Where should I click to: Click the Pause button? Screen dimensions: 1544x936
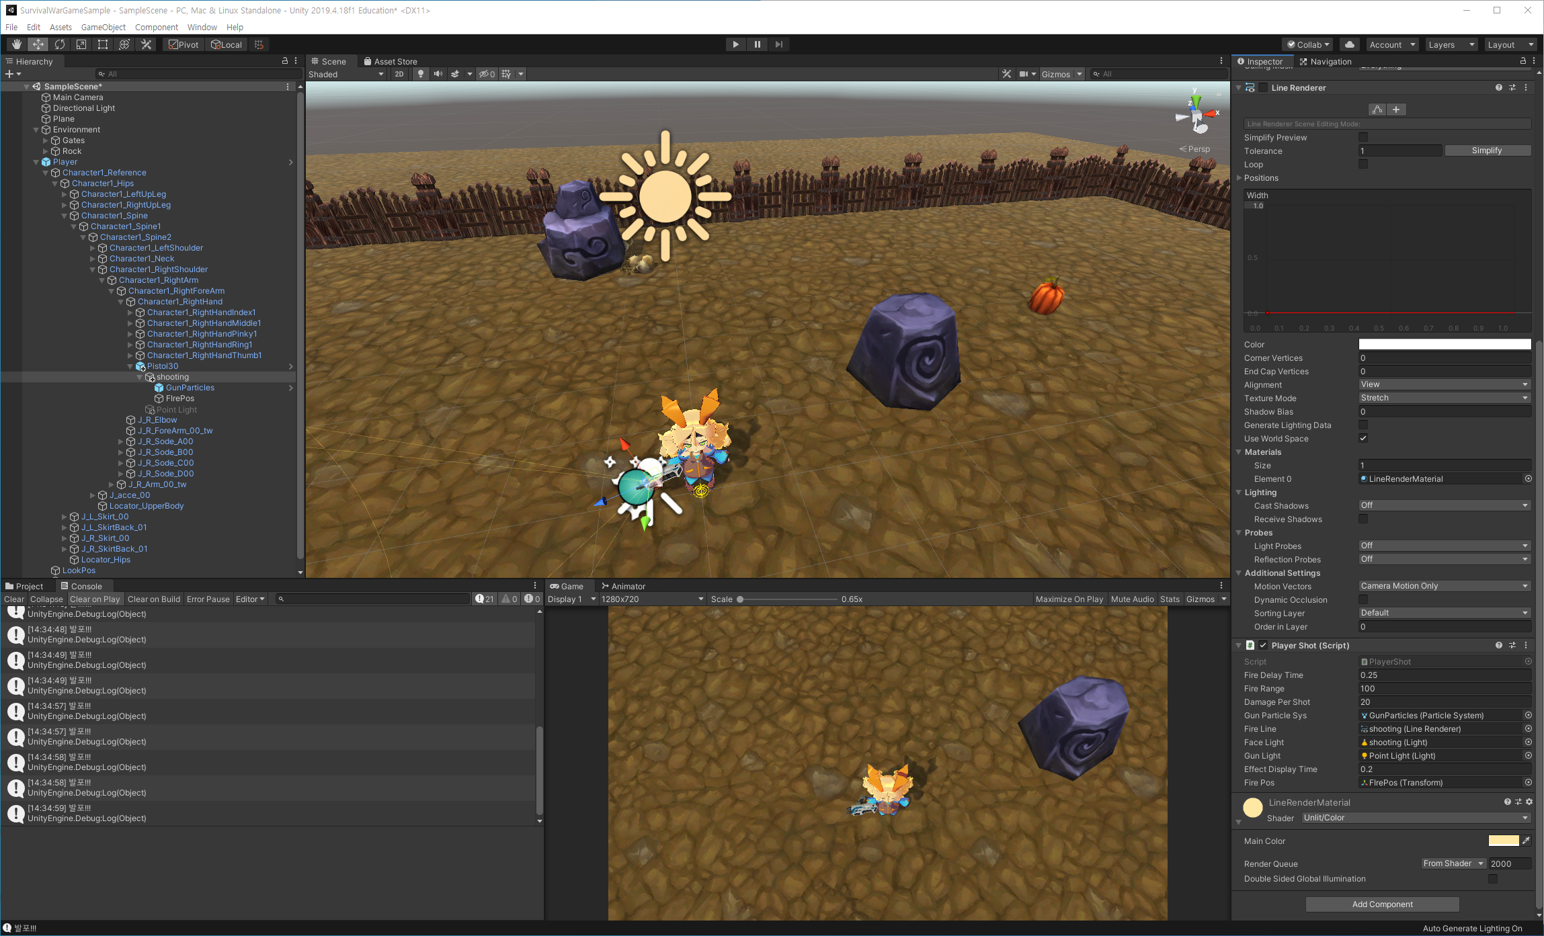758,44
